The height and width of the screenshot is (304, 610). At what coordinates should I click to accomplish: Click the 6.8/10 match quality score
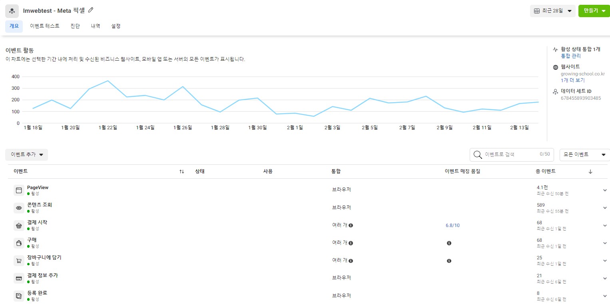[x=453, y=225]
